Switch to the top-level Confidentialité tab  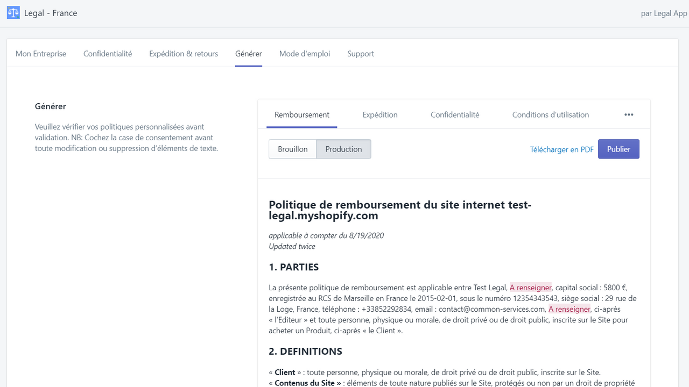[x=108, y=54]
